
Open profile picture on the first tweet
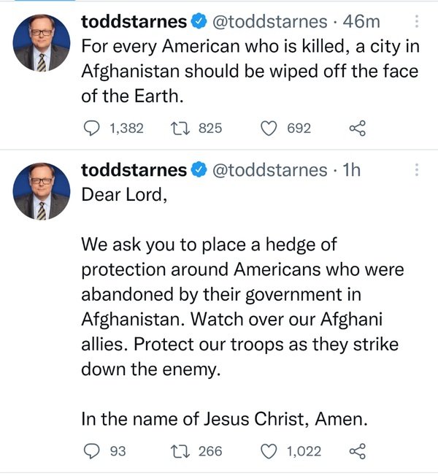[x=42, y=43]
